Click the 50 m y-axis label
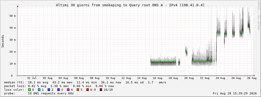 [x=13, y=16]
